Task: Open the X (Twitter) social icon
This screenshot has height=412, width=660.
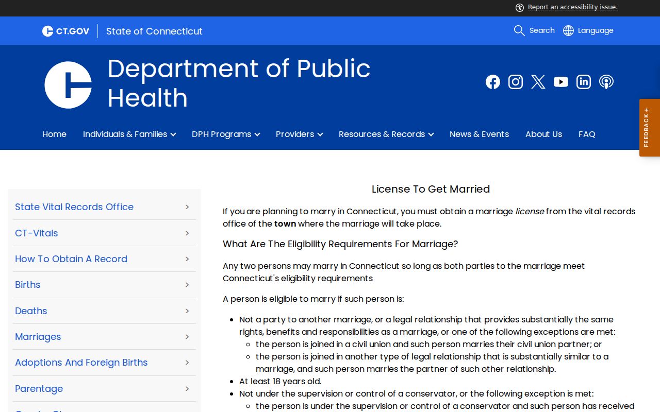Action: pyautogui.click(x=538, y=82)
